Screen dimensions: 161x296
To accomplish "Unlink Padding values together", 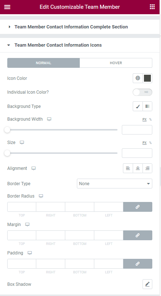I will click(x=138, y=264).
